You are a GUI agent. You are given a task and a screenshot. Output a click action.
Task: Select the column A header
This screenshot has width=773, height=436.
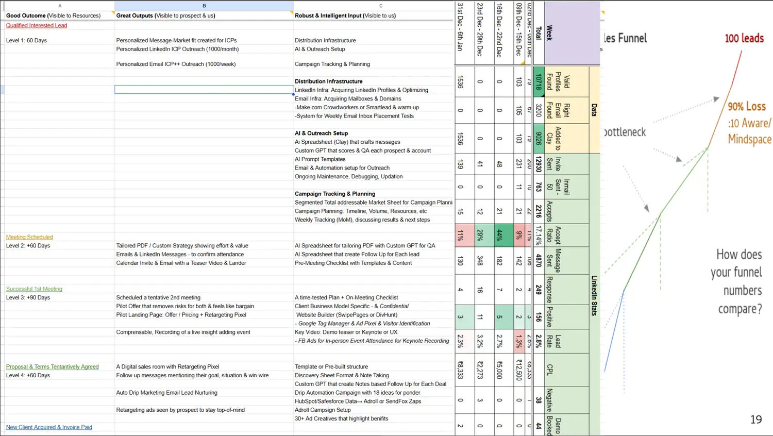point(60,6)
